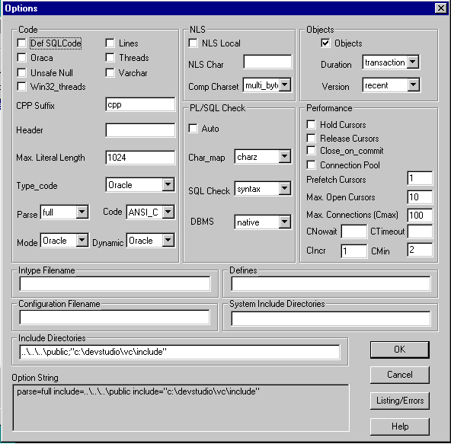Expand the Dynamic dropdown
Screen dimensions: 451x444
point(168,240)
